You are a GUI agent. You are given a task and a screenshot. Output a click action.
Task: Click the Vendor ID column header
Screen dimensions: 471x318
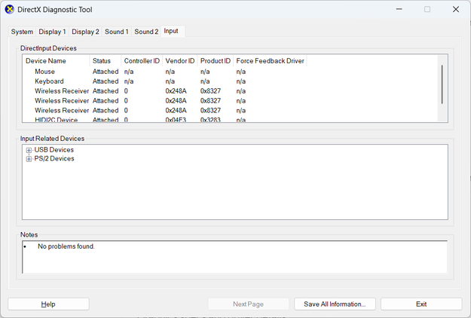pos(179,60)
